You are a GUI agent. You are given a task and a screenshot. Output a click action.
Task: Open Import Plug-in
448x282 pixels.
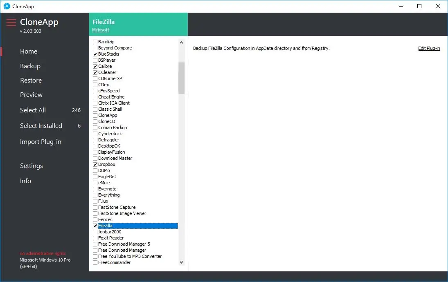[x=41, y=141]
